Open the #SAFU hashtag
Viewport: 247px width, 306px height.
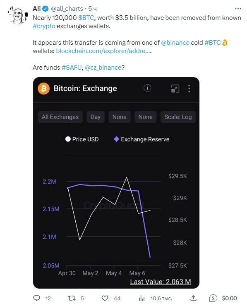coord(72,68)
